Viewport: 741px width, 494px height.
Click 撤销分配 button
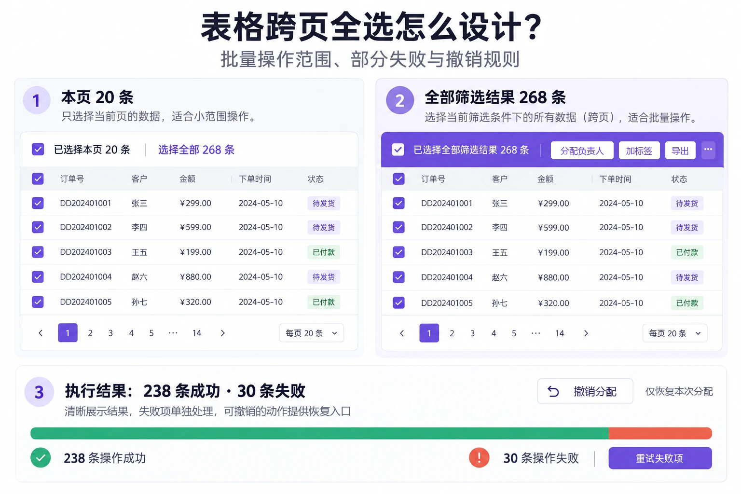pos(585,391)
